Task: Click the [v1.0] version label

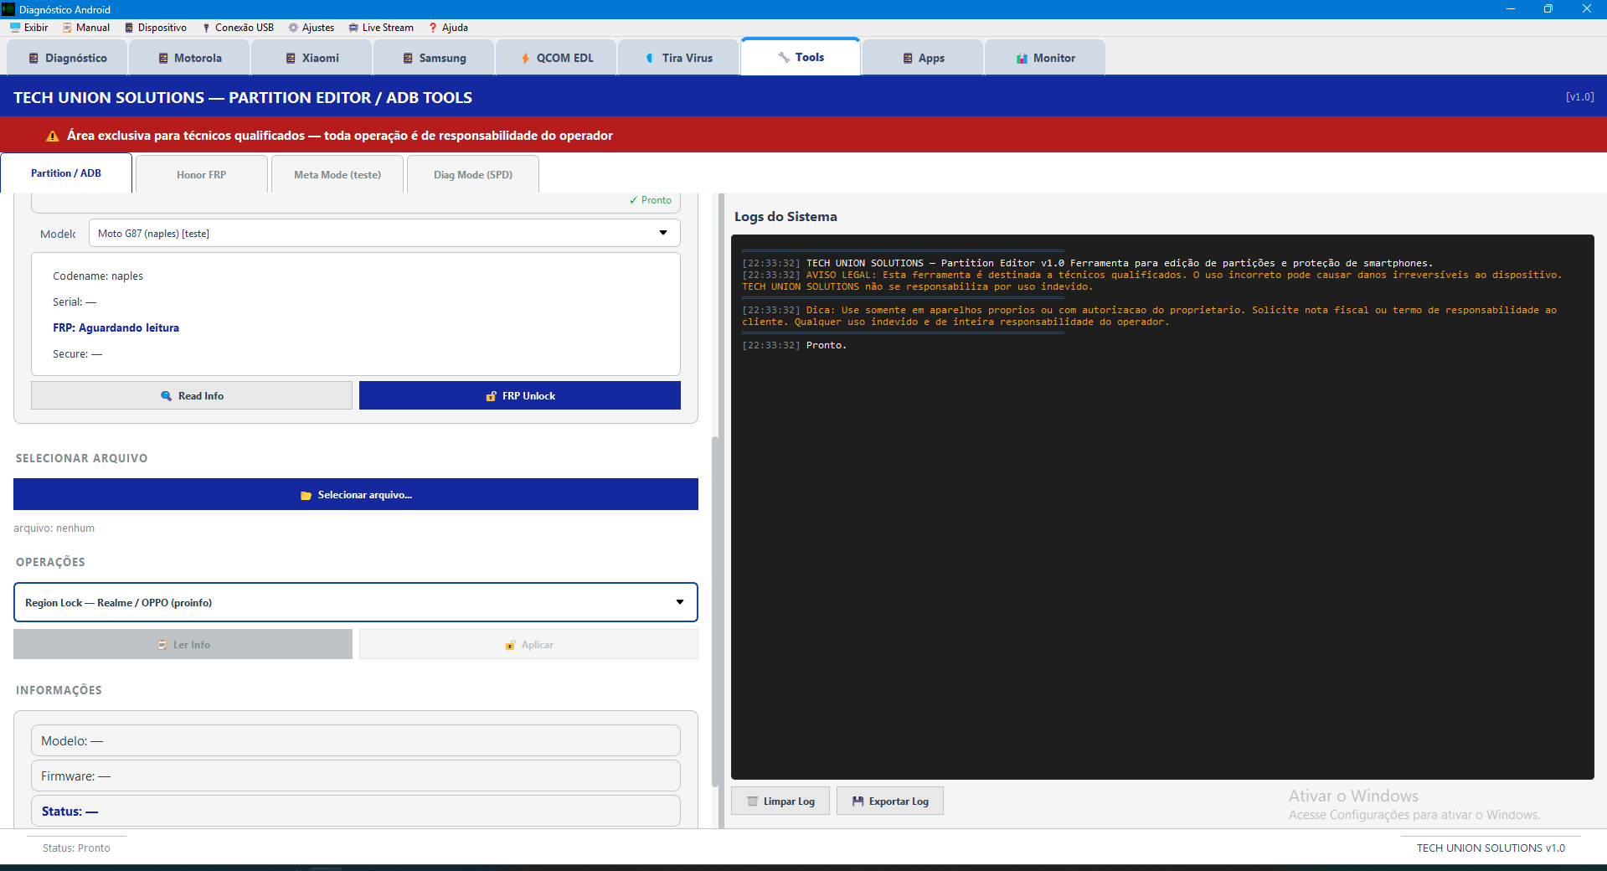Action: click(x=1579, y=96)
